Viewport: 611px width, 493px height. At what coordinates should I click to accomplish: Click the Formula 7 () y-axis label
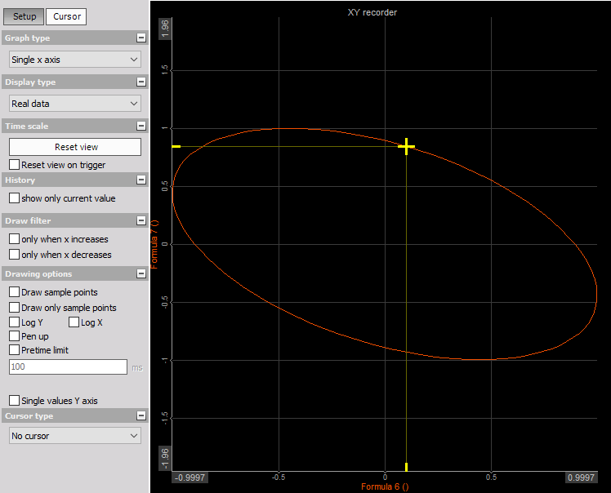coord(154,245)
